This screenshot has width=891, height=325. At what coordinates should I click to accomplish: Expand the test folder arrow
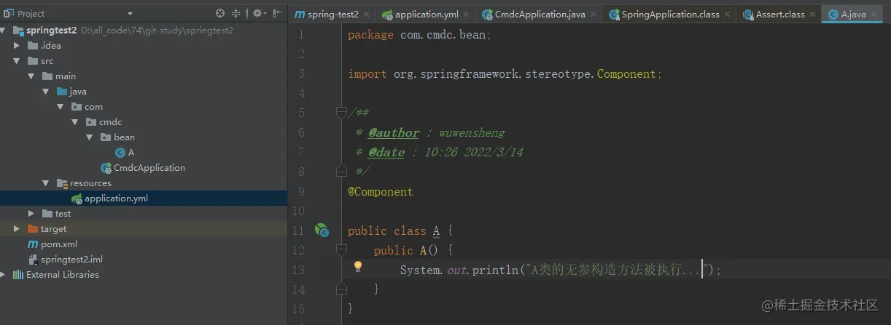click(31, 214)
